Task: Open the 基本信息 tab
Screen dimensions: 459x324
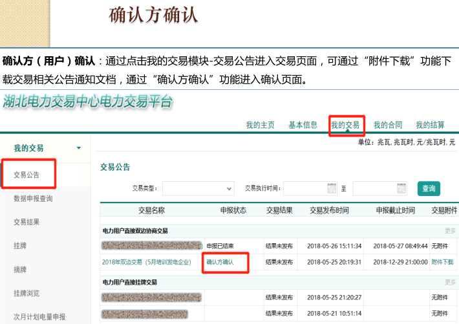Action: pos(303,125)
